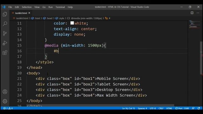
Task: Click the '</body>' closing tag on line 25
Action: (x=35, y=101)
